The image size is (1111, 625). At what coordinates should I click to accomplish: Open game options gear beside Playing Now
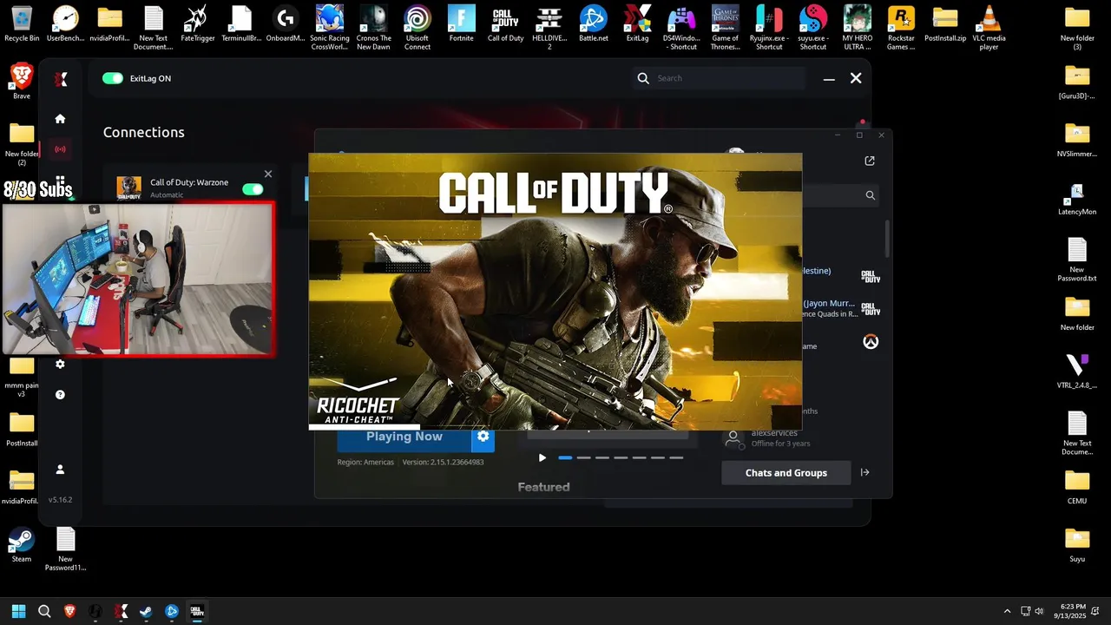(x=483, y=437)
